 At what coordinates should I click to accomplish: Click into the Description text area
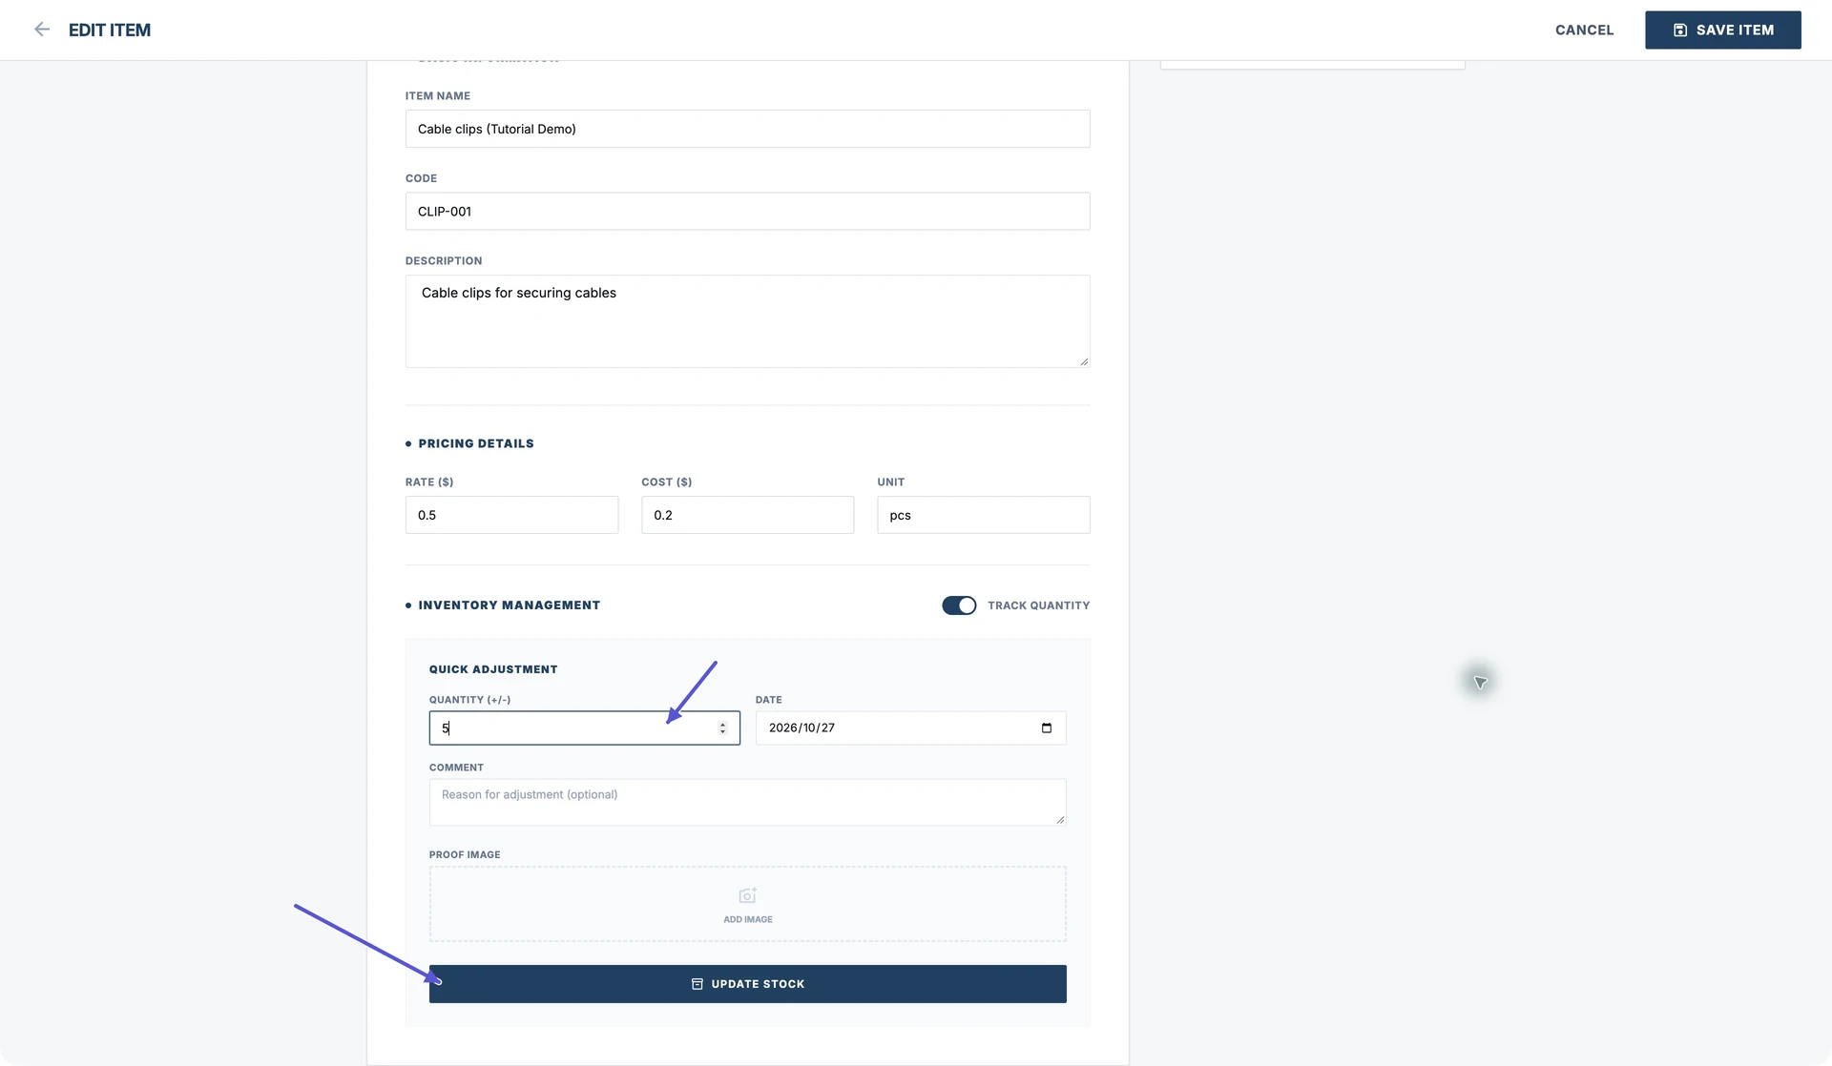tap(747, 321)
